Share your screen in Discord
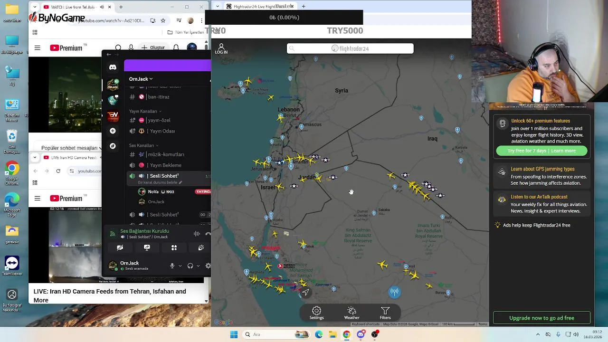608x342 pixels. coord(147,247)
